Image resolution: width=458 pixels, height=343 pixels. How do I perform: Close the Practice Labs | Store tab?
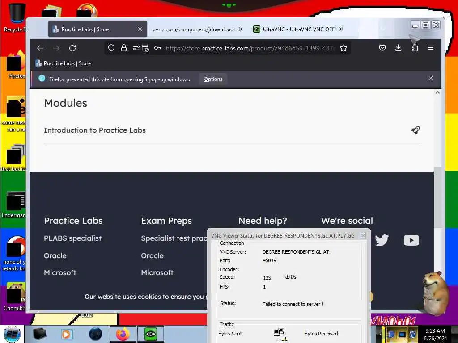click(140, 29)
